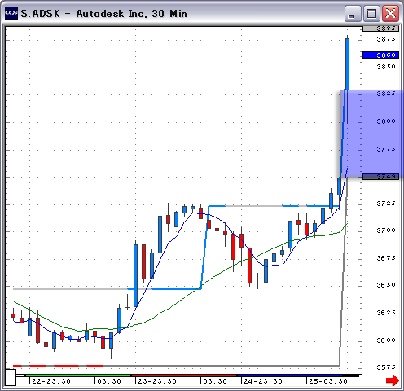The width and height of the screenshot is (404, 391).
Task: Click the 3850 price axis label
Action: (386, 67)
